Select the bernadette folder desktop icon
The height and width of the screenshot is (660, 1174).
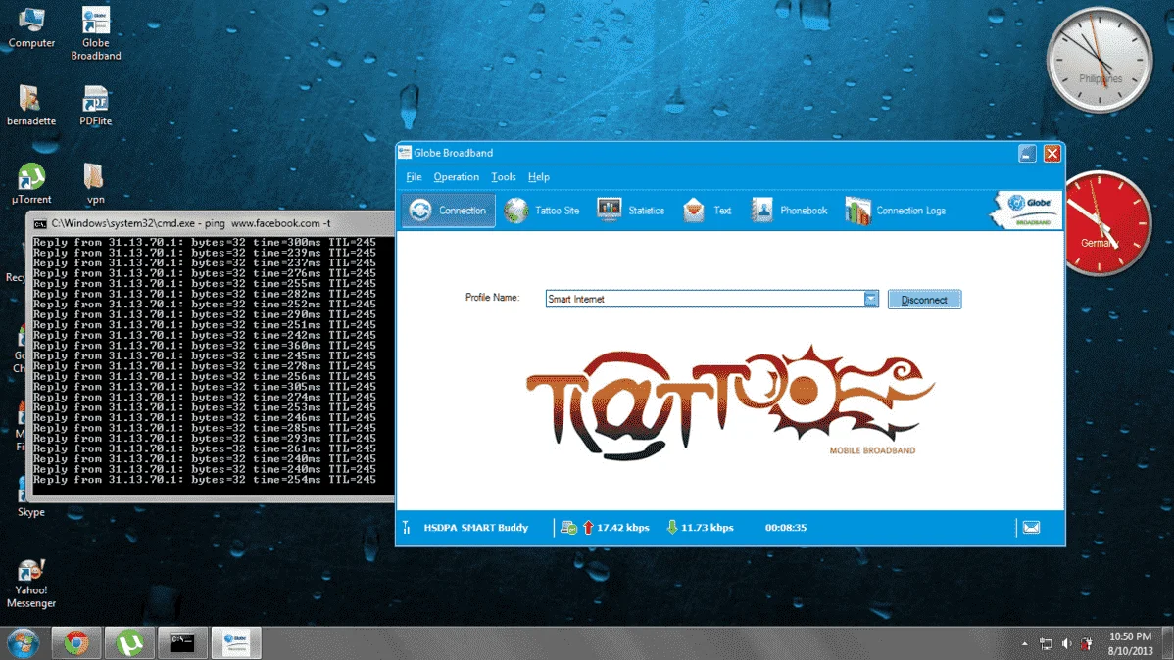point(31,104)
